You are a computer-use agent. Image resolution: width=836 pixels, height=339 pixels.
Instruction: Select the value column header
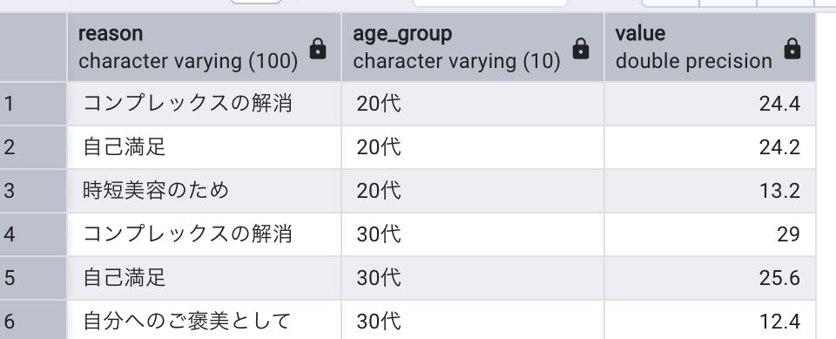(711, 47)
